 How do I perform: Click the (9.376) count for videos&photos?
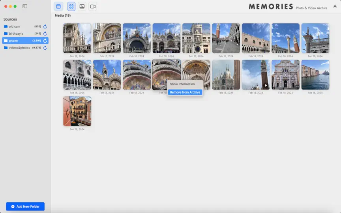[x=37, y=48]
